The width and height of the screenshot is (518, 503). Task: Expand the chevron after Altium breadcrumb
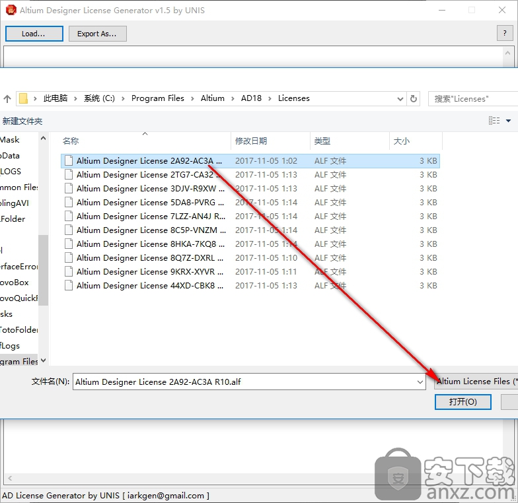tap(233, 99)
